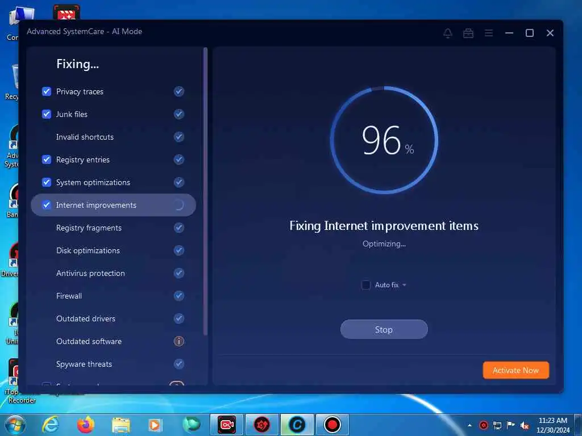Viewport: 582px width, 436px height.
Task: Click the Junk files status checkmark
Action: click(x=179, y=114)
